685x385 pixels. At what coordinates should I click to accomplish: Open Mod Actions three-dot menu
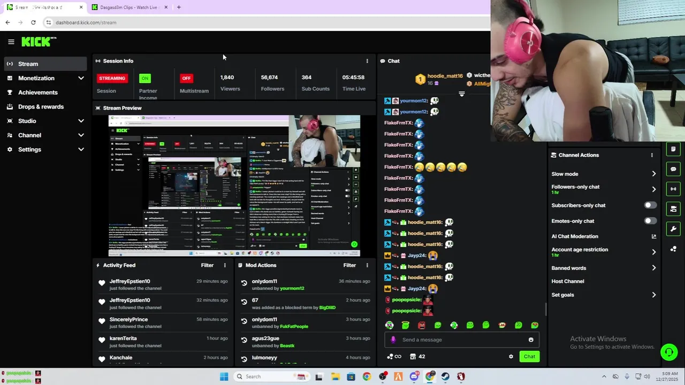[x=367, y=265]
